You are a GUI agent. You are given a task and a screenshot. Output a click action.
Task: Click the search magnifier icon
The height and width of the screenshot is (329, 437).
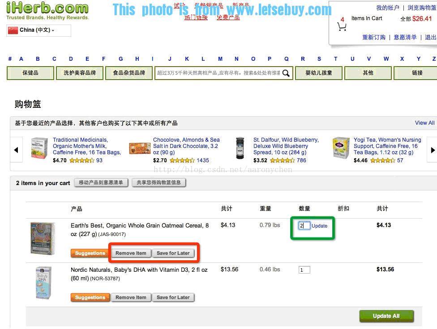pos(286,73)
